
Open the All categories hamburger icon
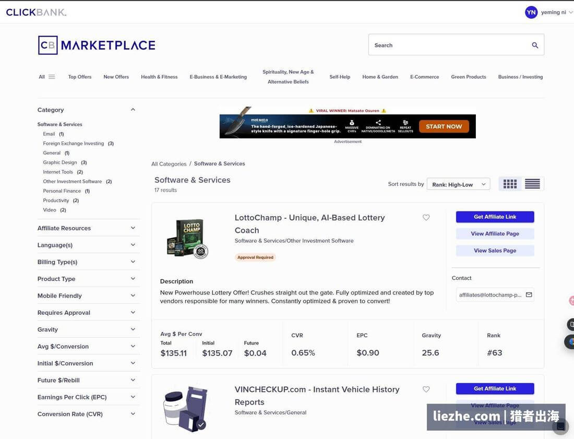[52, 77]
